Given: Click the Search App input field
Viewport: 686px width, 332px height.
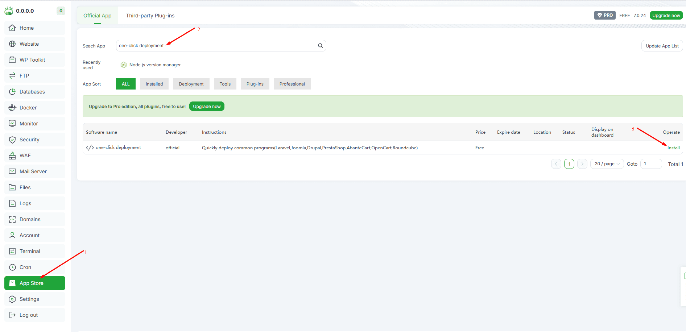Looking at the screenshot, I should 221,46.
